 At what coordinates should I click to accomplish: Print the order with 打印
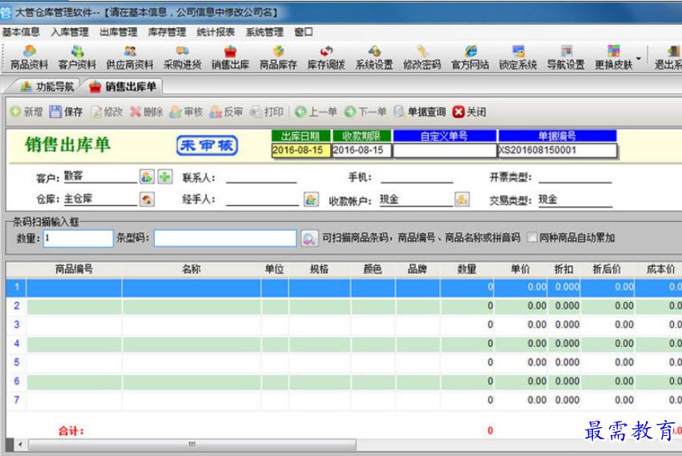[x=267, y=112]
